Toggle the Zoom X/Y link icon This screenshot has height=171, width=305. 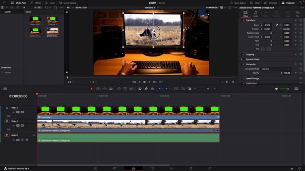(x=276, y=25)
